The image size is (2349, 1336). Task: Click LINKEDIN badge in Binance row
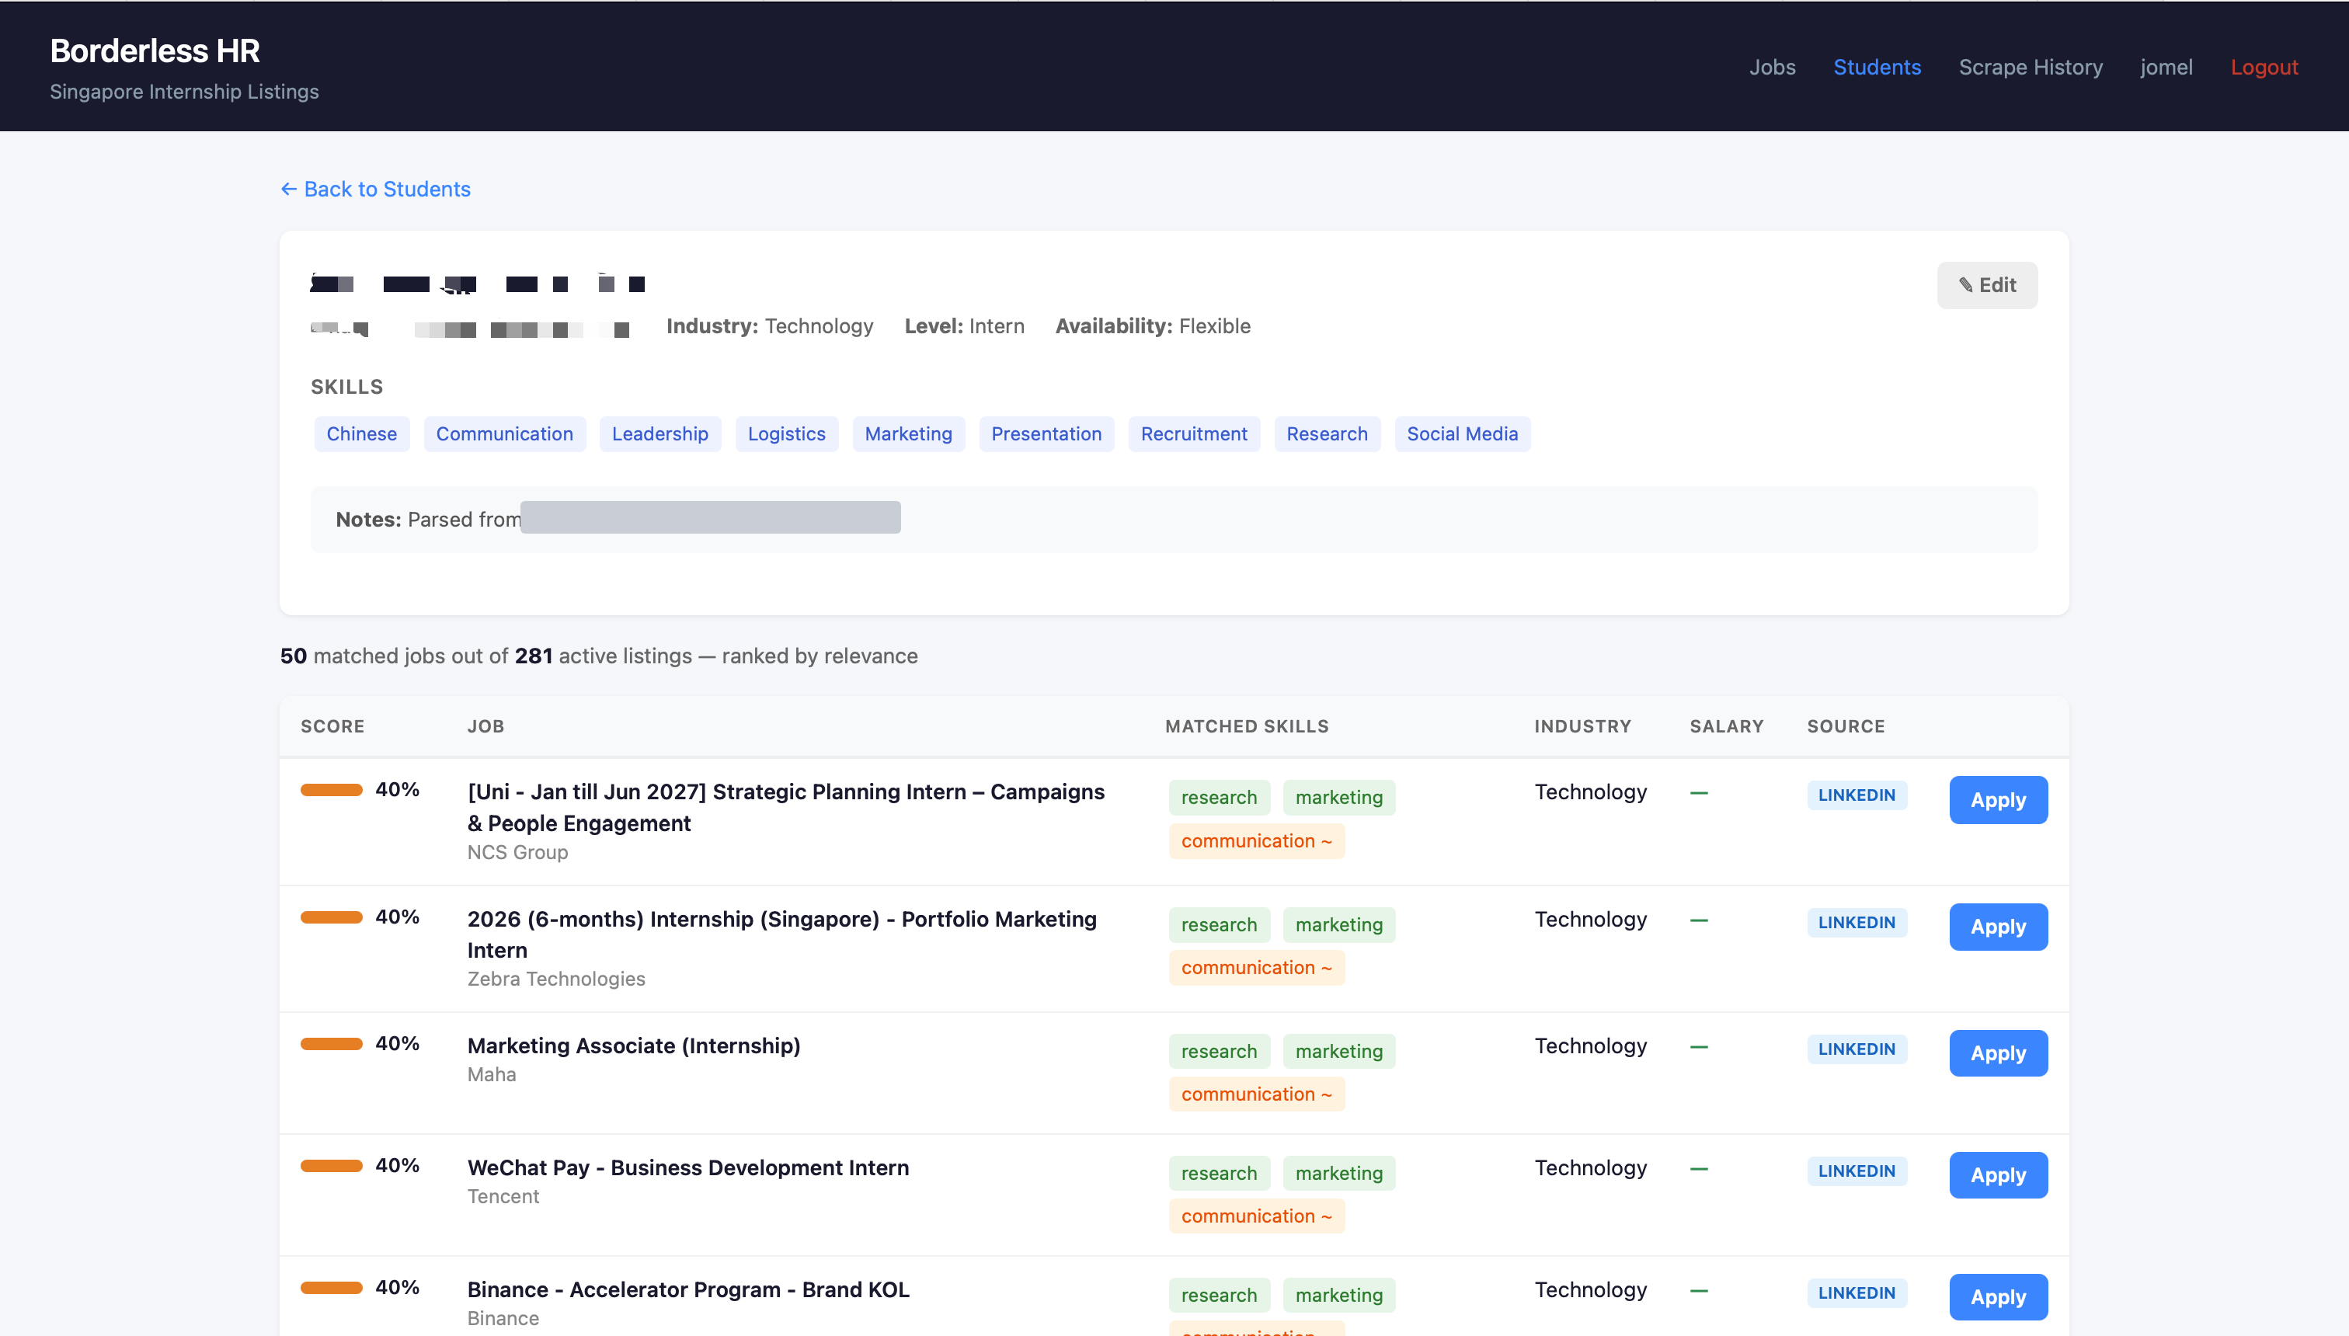1857,1294
